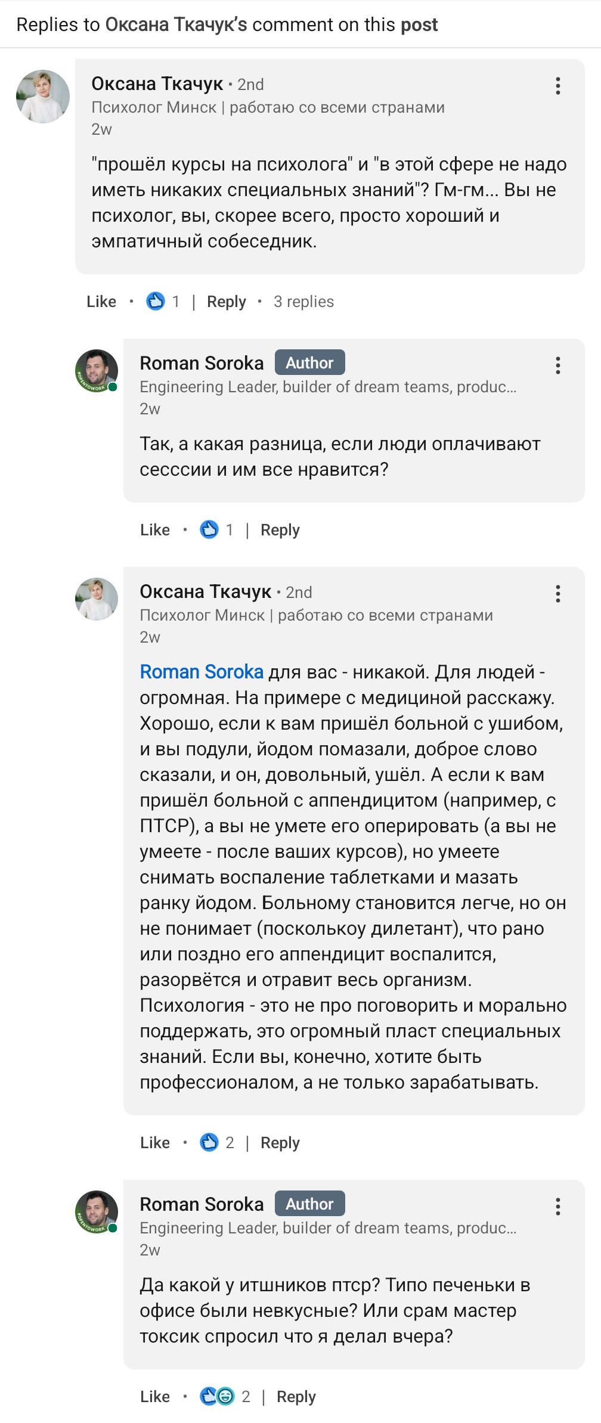Open the original post link in header
This screenshot has width=601, height=1423.
click(x=419, y=24)
